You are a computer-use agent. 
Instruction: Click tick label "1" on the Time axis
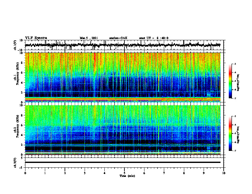tap(45, 173)
